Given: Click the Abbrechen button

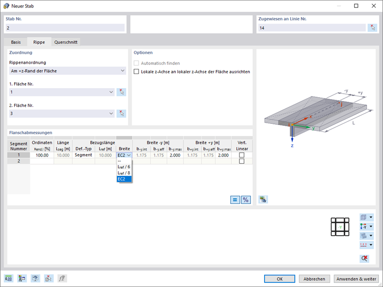Looking at the screenshot, I should click(x=314, y=279).
